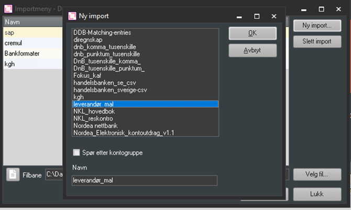The image size is (351, 210).
Task: Choose Nordea nettbank in the list
Action: coord(95,126)
